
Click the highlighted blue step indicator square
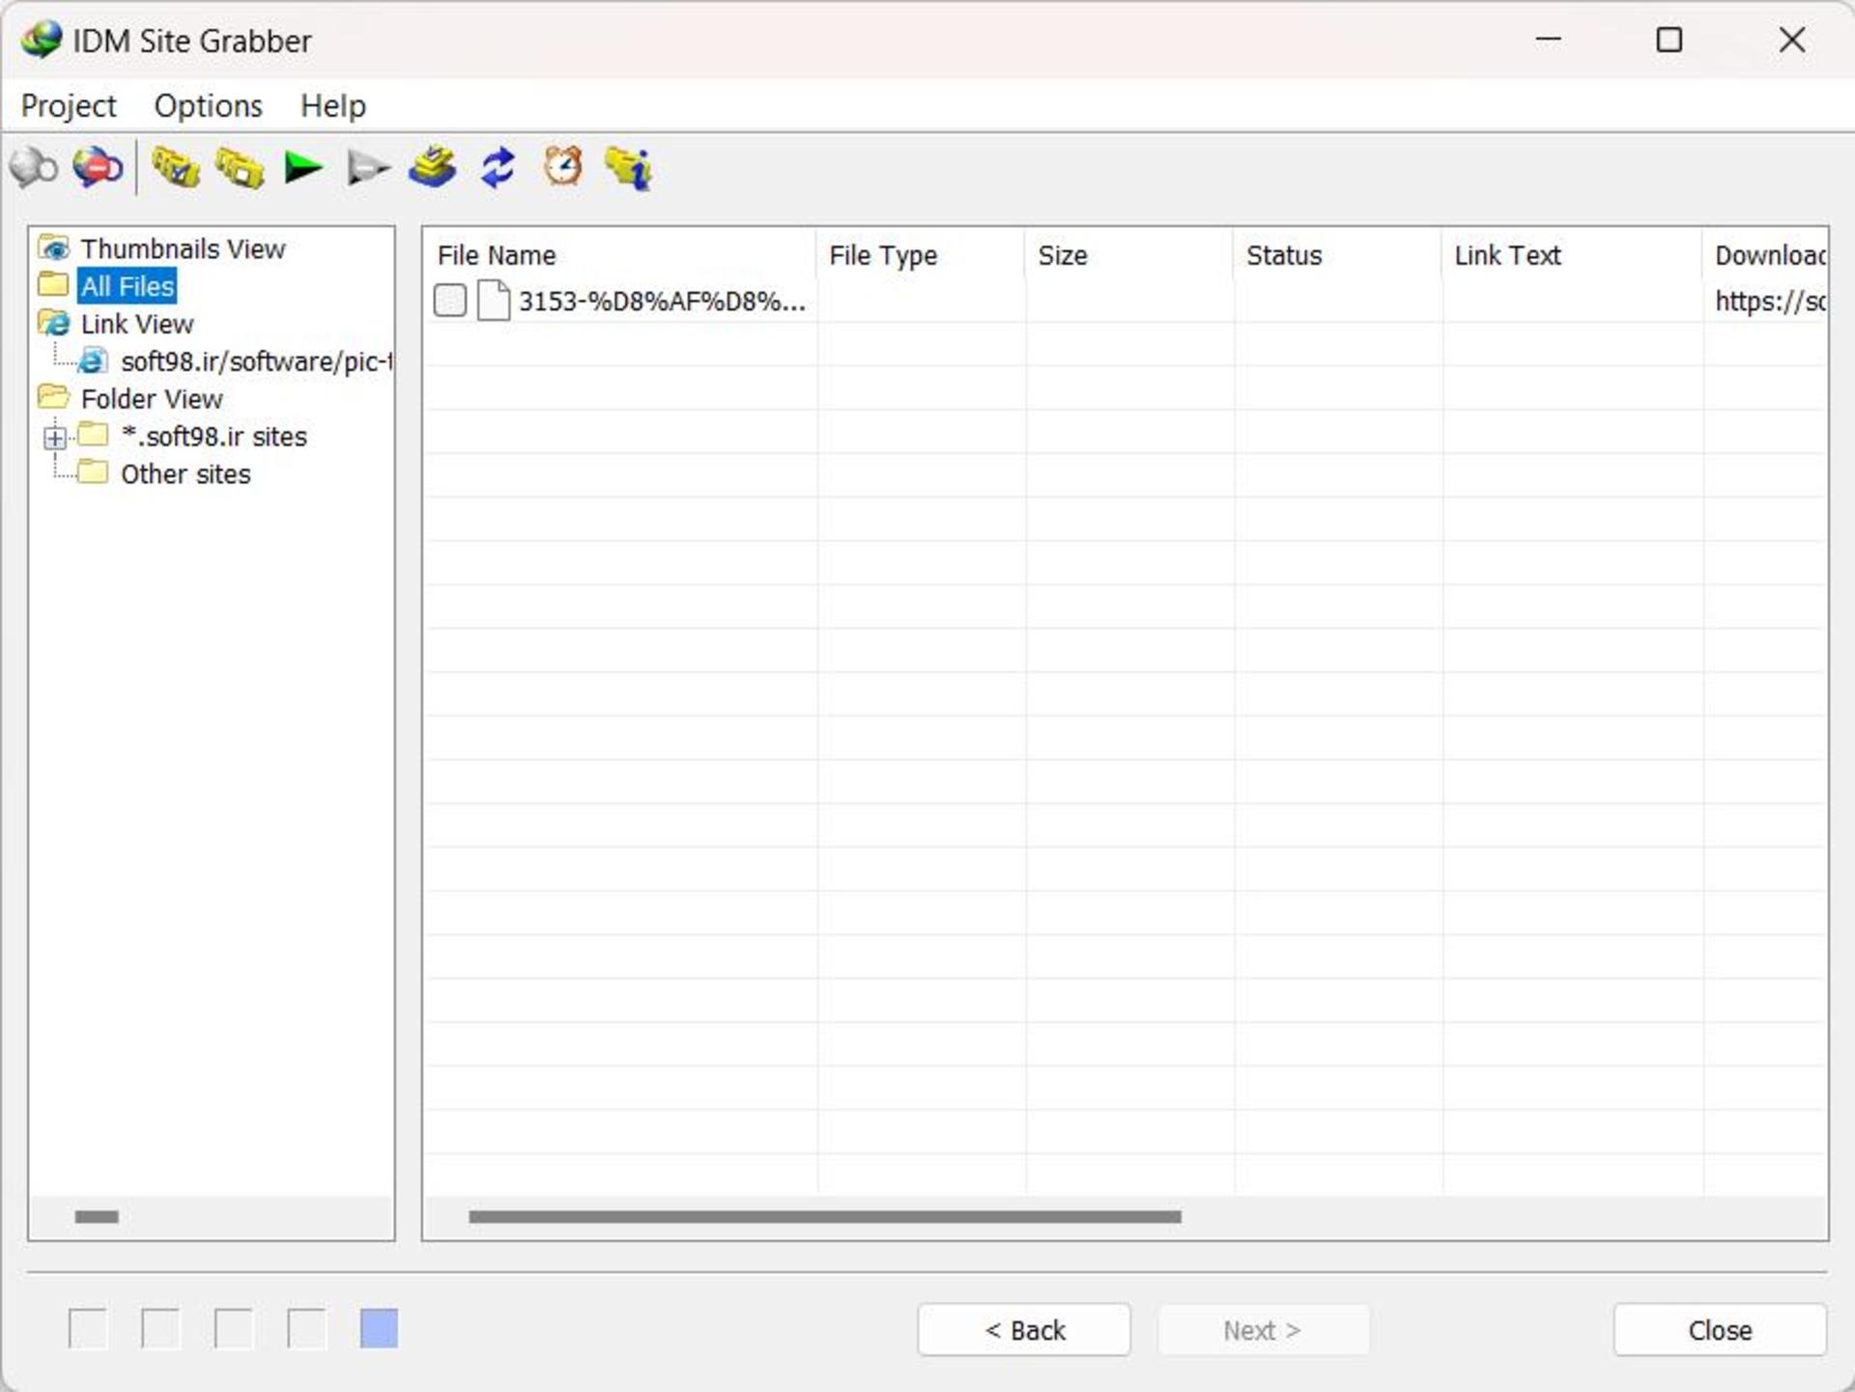click(379, 1328)
